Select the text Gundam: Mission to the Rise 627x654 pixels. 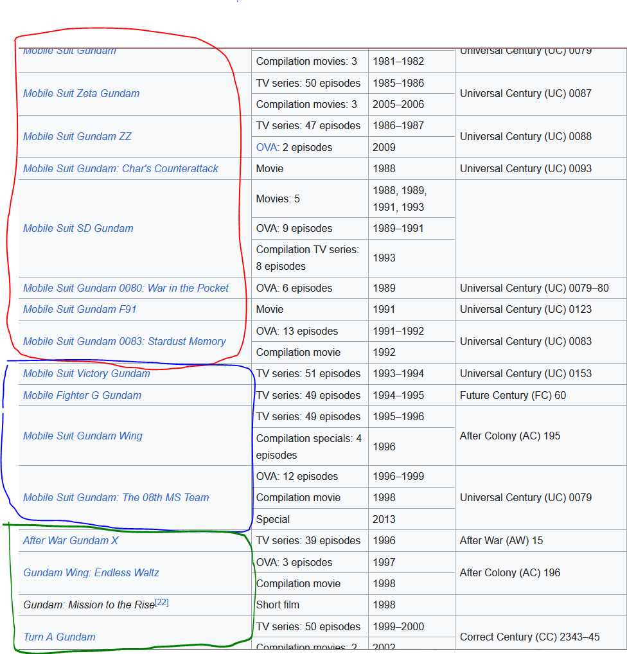click(89, 605)
